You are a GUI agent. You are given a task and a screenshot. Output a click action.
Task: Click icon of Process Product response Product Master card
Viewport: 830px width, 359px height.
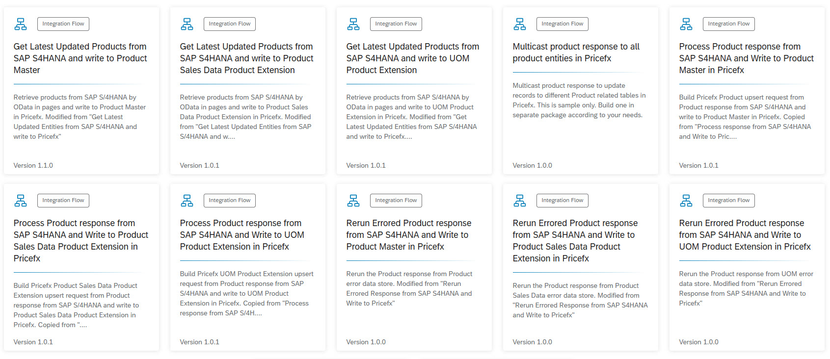[686, 24]
